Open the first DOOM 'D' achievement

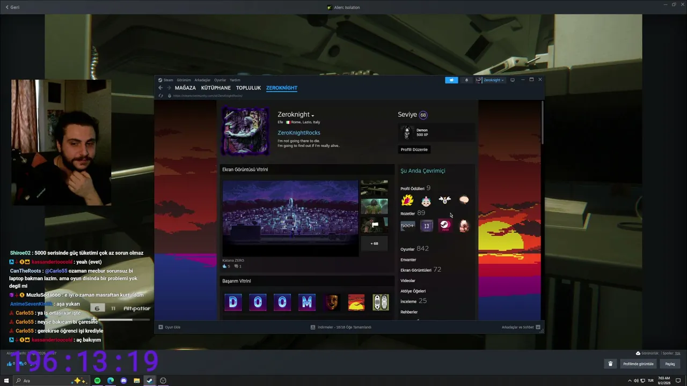pyautogui.click(x=233, y=302)
